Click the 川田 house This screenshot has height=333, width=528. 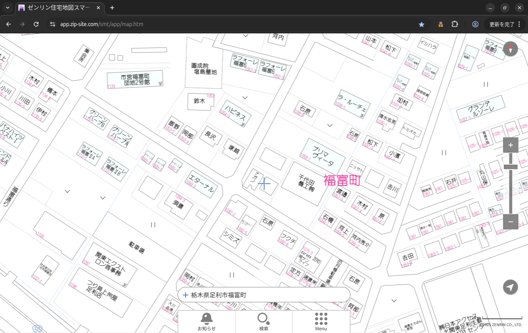pyautogui.click(x=25, y=101)
